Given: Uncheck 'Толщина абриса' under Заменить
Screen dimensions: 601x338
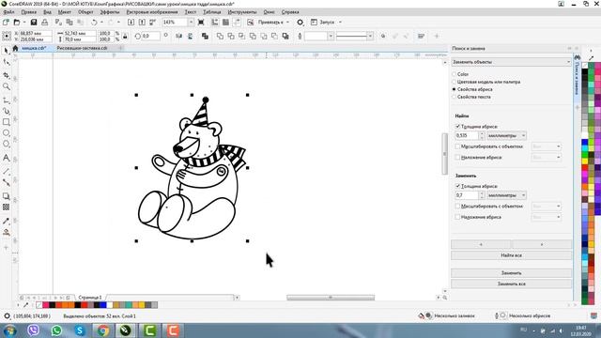Looking at the screenshot, I should click(457, 186).
